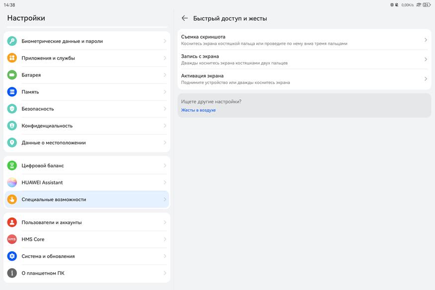The width and height of the screenshot is (435, 290).
Task: Expand Съемка скриншота using its chevron
Action: tap(426, 40)
